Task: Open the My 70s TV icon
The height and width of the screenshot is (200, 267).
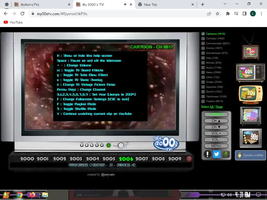Action: pyautogui.click(x=251, y=94)
